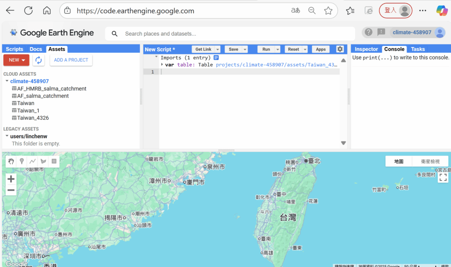Viewport: 451px width, 267px height.
Task: Collapse the Imports section
Action: point(156,57)
